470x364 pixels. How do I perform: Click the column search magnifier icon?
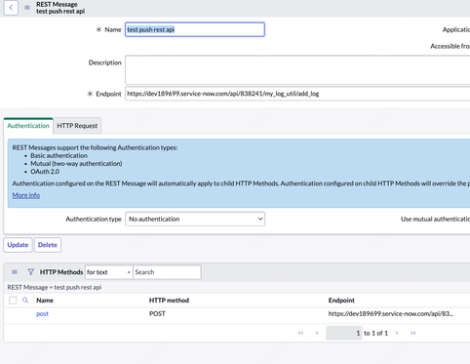[25, 301]
